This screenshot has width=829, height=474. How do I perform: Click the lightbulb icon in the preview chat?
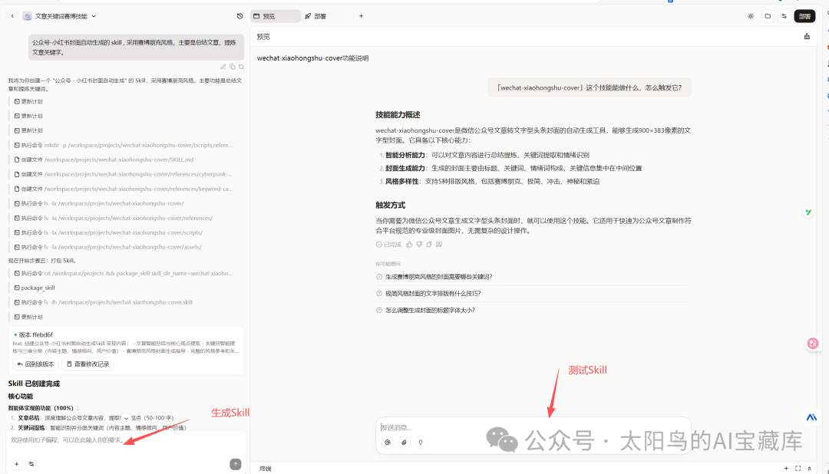[x=421, y=443]
